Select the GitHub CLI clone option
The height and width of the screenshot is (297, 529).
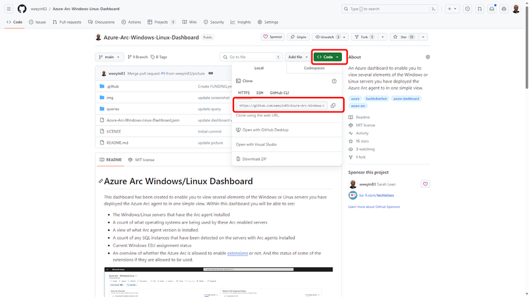pyautogui.click(x=279, y=92)
